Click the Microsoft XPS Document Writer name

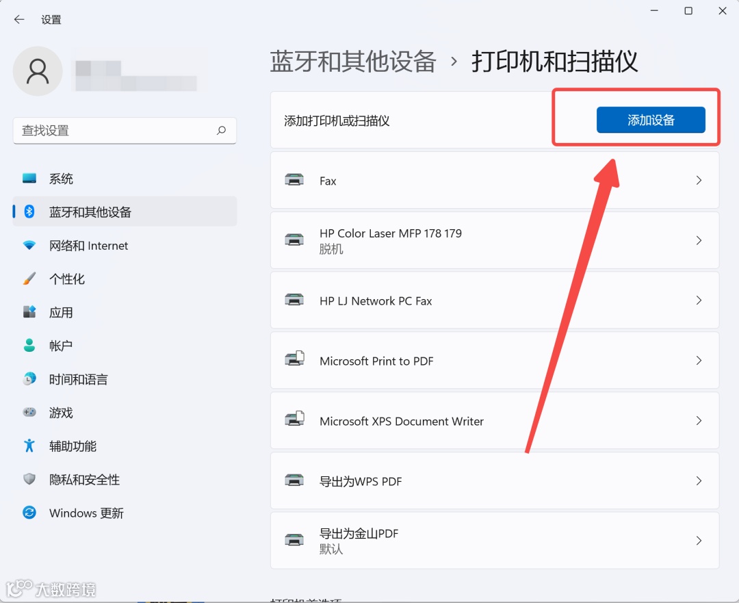tap(402, 421)
